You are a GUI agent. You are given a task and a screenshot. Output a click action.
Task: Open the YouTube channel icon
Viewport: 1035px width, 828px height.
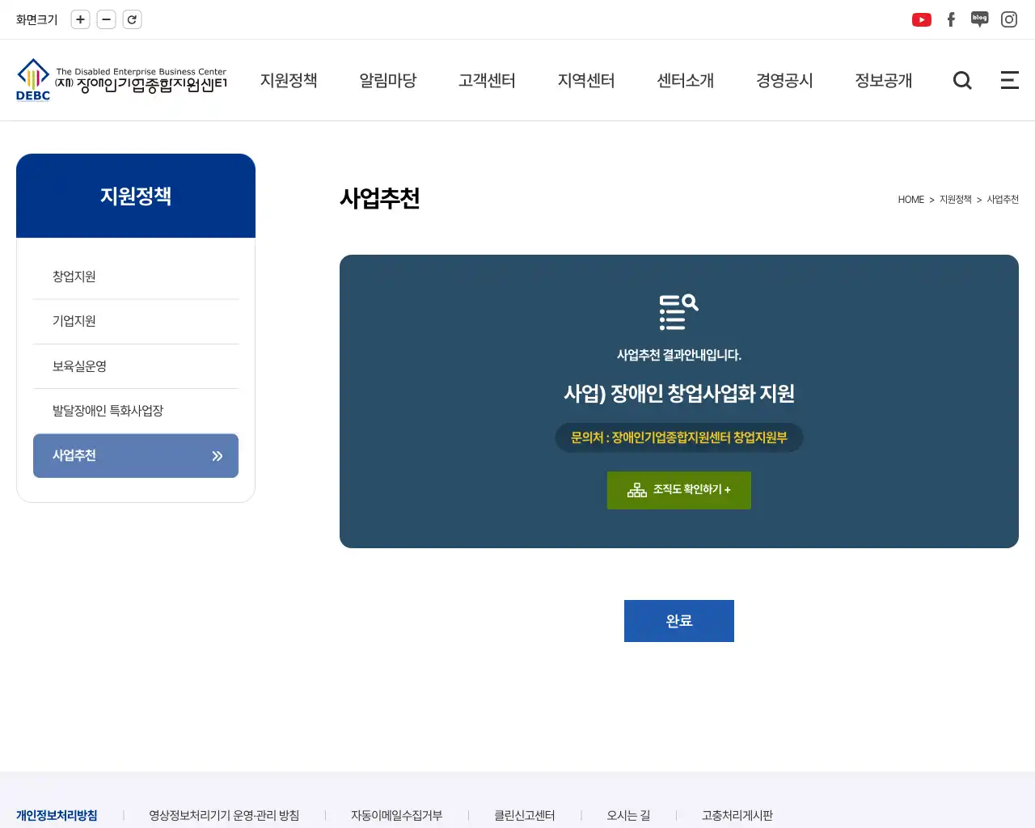(922, 19)
